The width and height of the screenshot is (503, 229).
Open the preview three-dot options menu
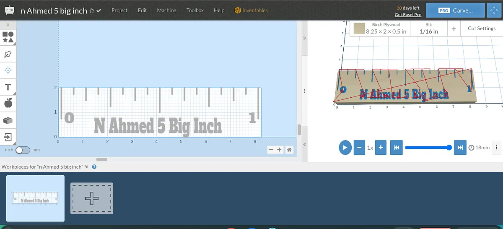[496, 148]
